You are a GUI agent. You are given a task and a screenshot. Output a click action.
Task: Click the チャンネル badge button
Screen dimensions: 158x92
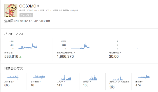click(26, 15)
